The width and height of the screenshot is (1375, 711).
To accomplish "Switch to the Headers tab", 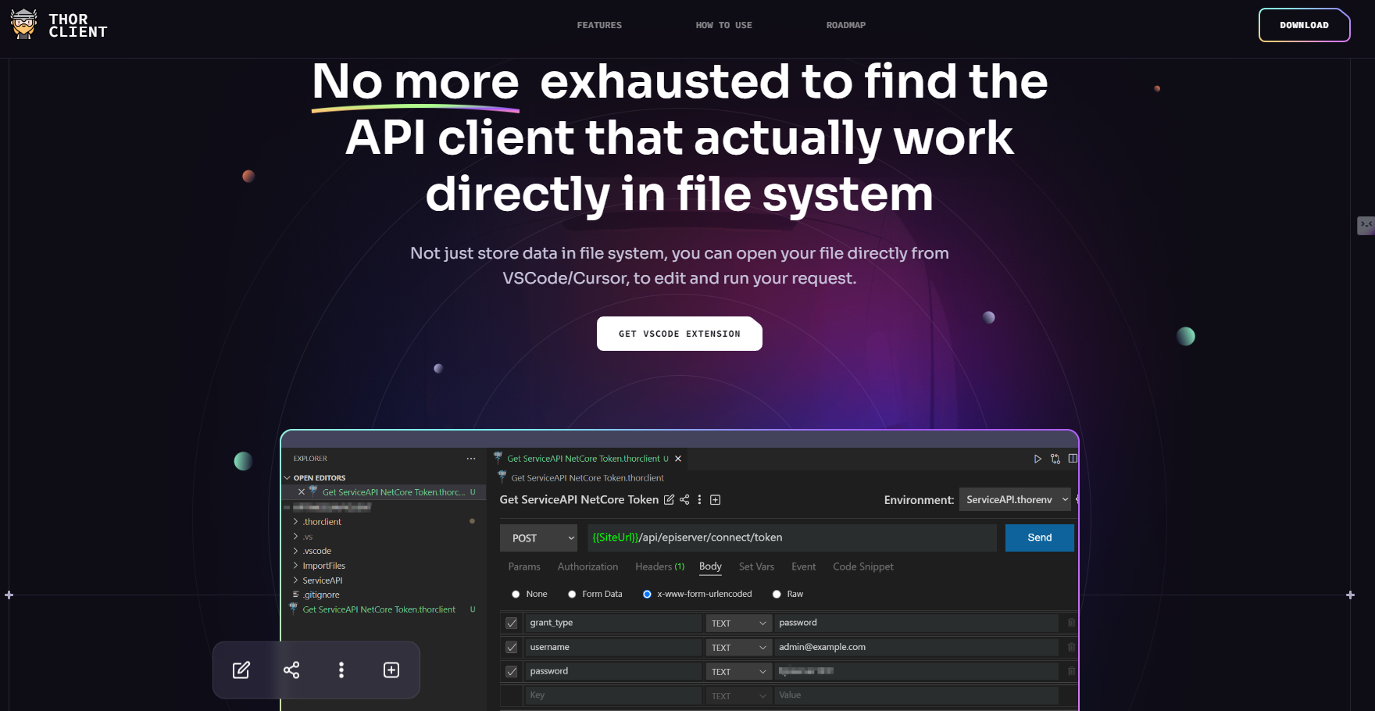I will tap(659, 566).
